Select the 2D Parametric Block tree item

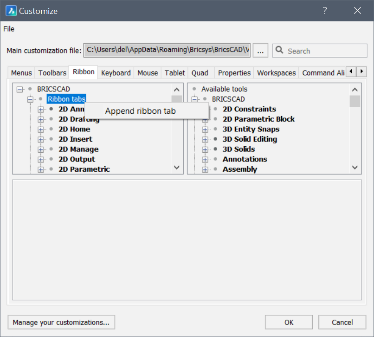coord(258,119)
